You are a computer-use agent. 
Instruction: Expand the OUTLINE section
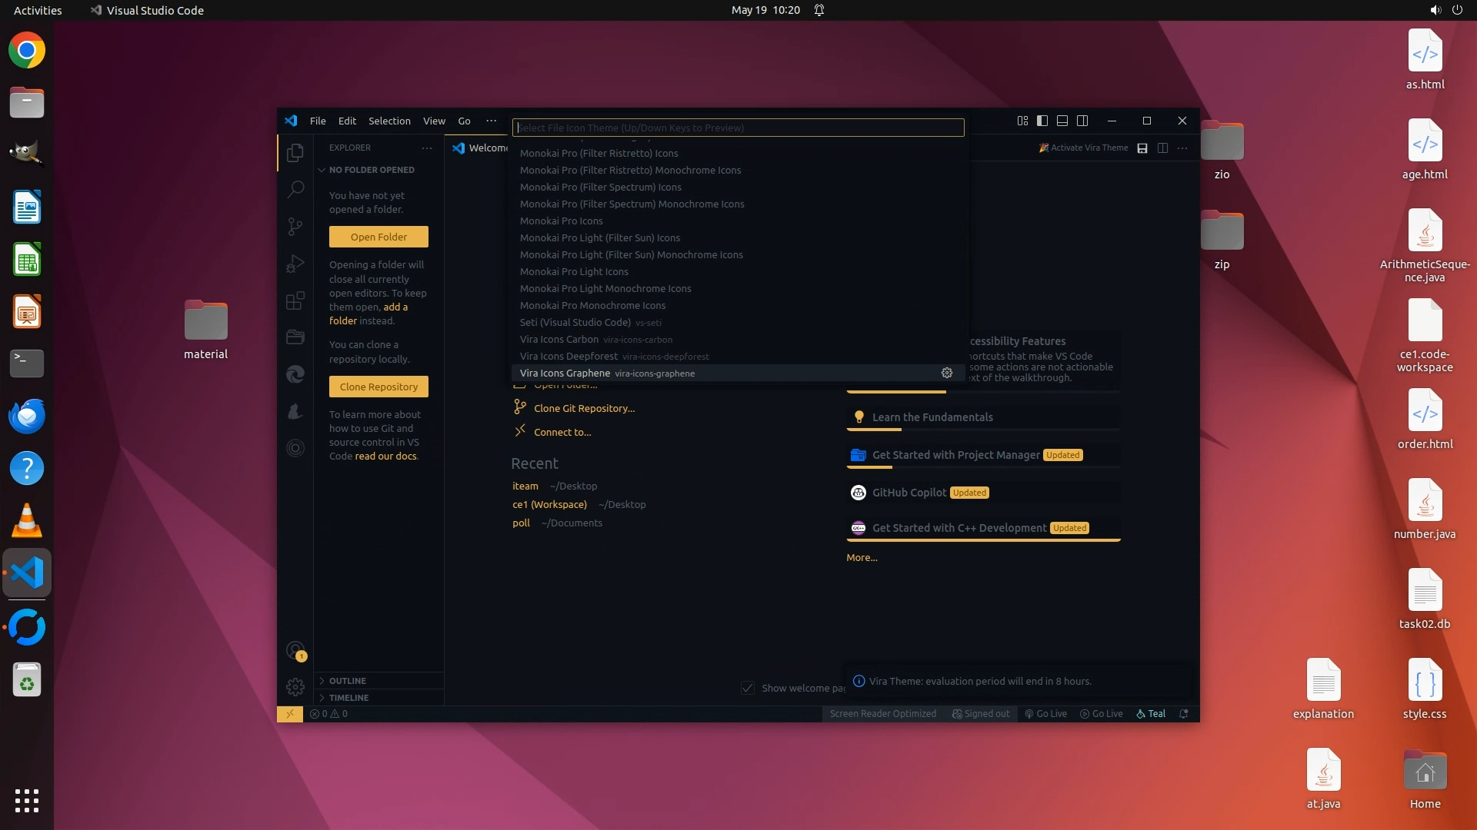348,681
